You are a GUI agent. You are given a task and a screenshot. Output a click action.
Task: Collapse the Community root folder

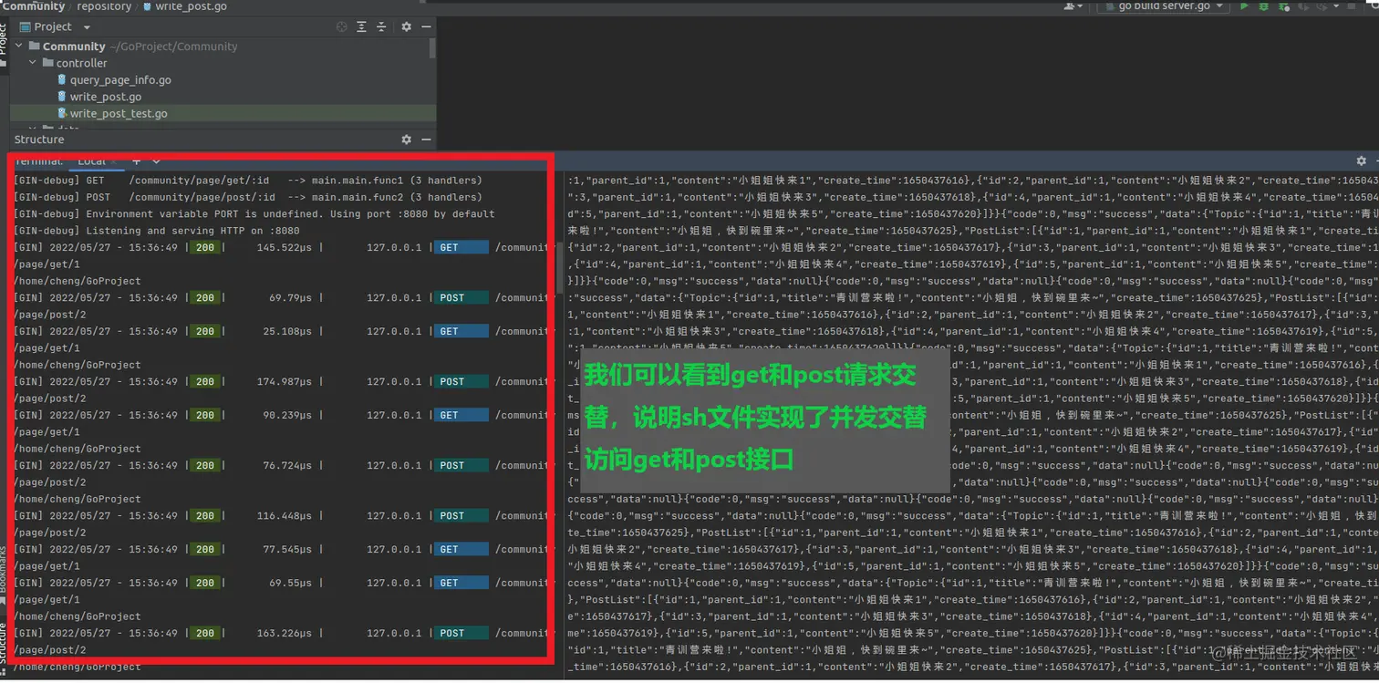(20, 47)
